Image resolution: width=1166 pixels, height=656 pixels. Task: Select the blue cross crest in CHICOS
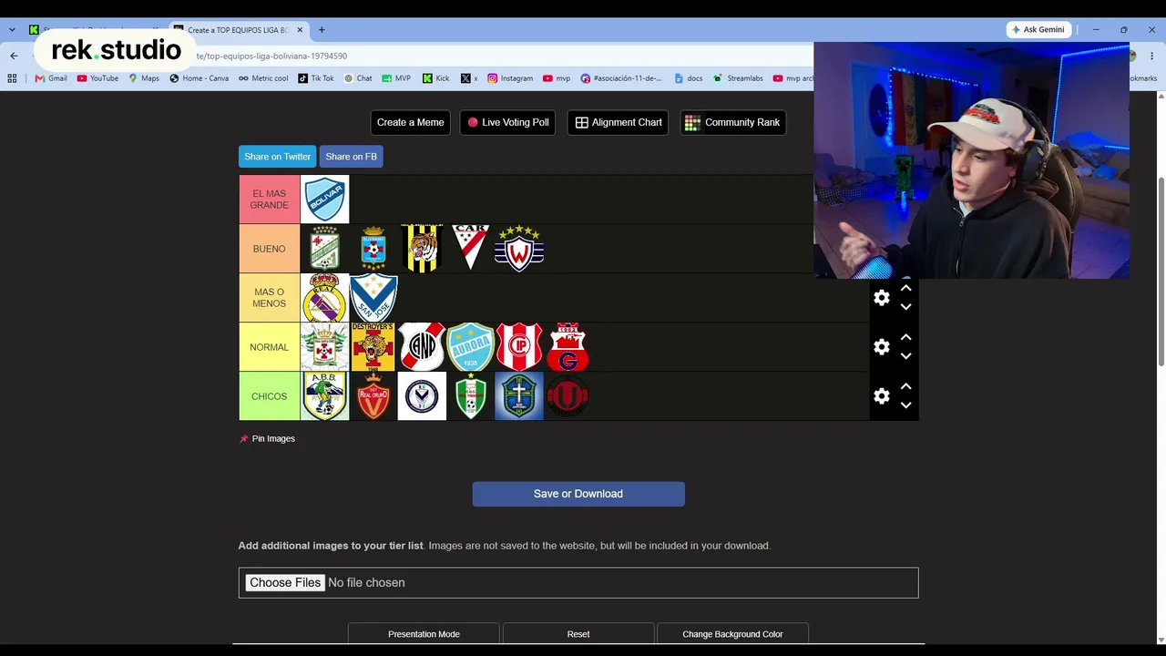coord(519,396)
